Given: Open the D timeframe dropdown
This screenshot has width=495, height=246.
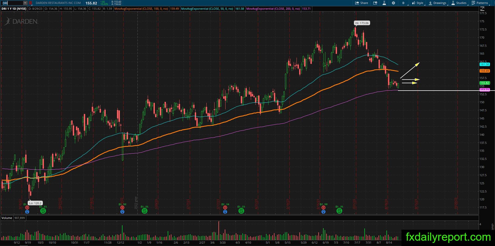Looking at the screenshot, I should click(x=404, y=3).
